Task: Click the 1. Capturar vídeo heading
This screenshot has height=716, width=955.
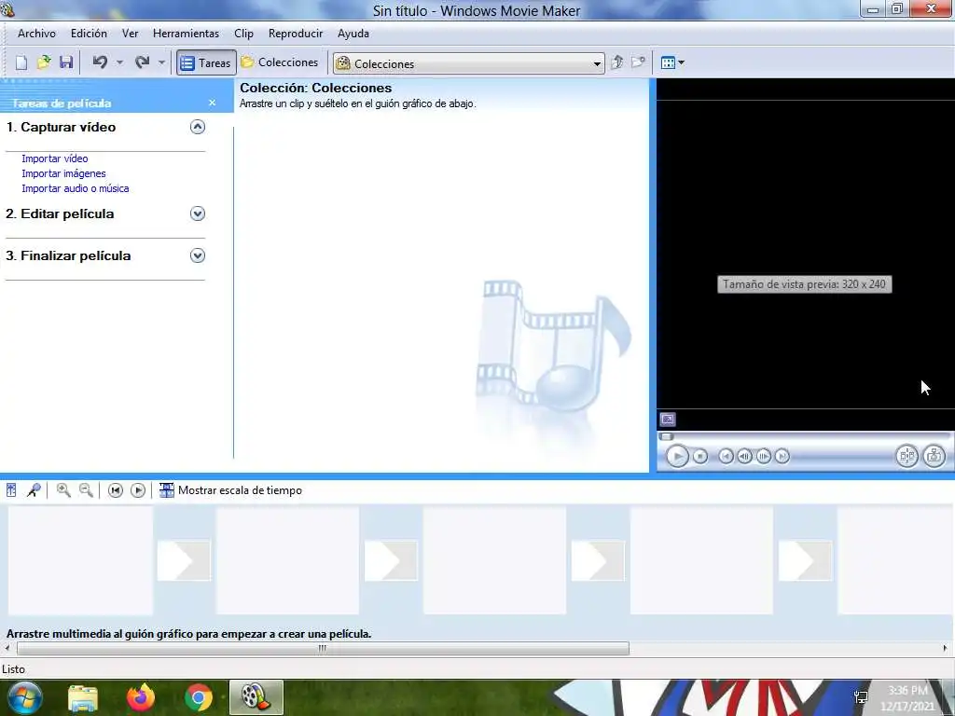Action: point(61,127)
